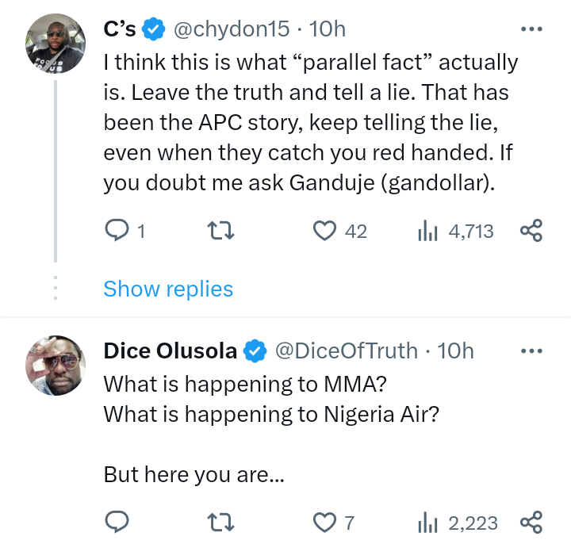Like the Dice Olusola tweet
This screenshot has width=571, height=544.
tap(324, 523)
